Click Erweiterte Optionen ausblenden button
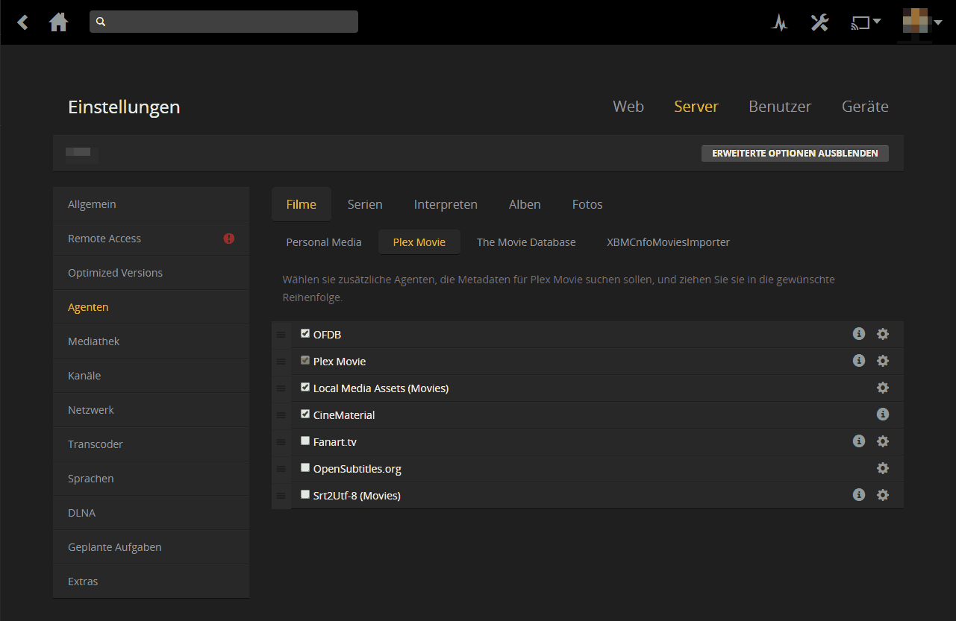 click(x=795, y=154)
